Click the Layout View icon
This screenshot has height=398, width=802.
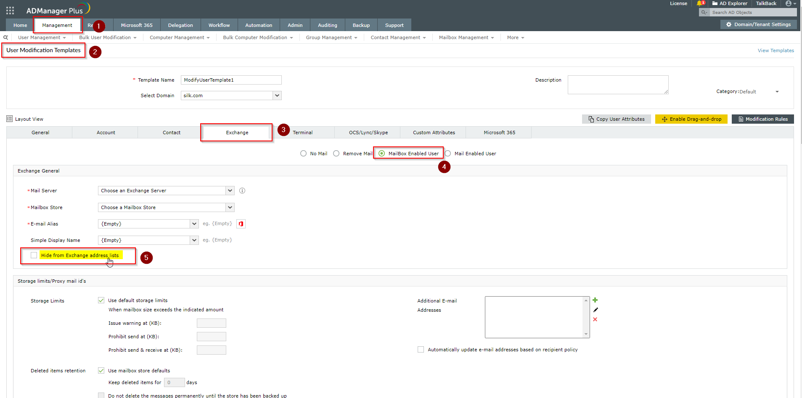point(10,119)
